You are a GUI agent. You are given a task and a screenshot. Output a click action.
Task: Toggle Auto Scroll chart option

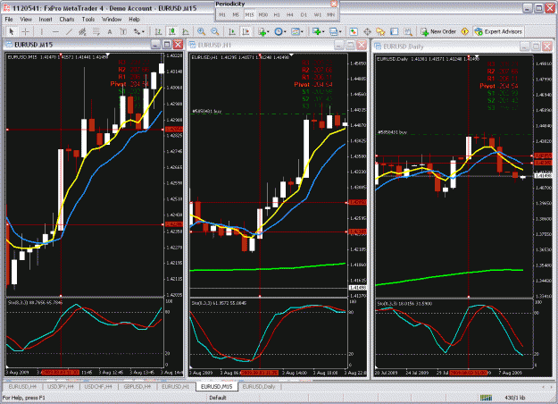232,31
